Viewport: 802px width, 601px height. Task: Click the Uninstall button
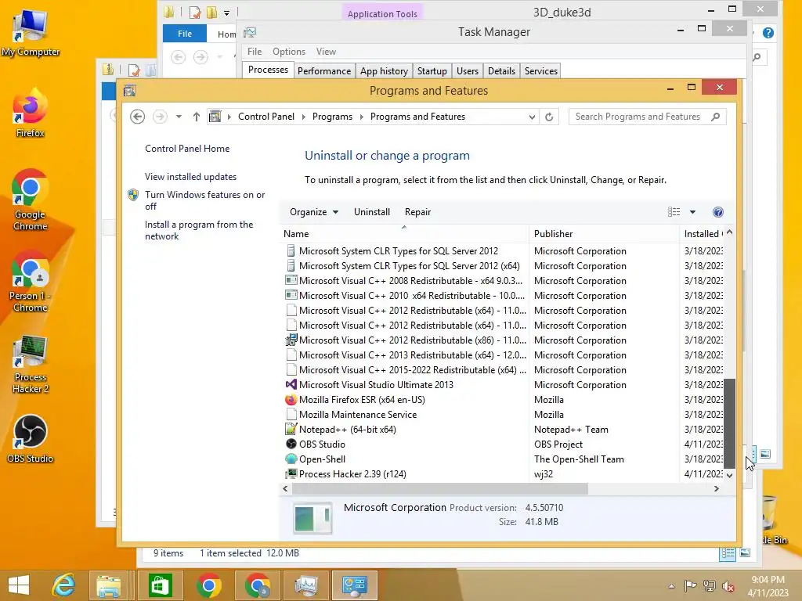pos(372,212)
